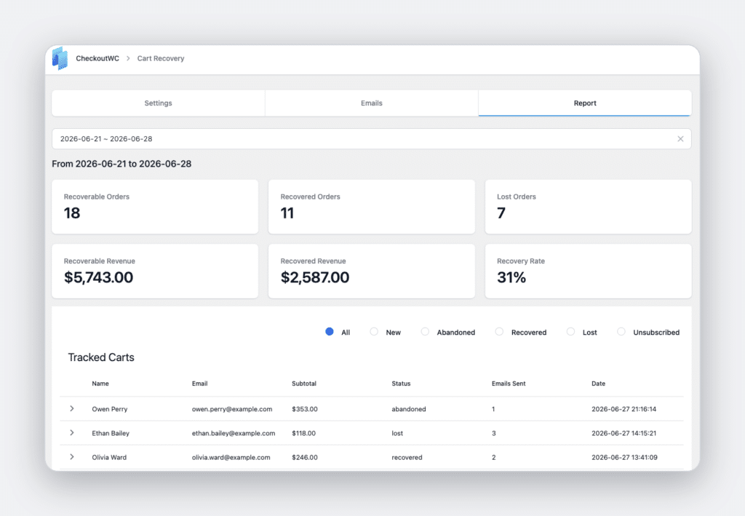Click the subtotal $118.00
Image resolution: width=745 pixels, height=516 pixels.
tap(303, 433)
